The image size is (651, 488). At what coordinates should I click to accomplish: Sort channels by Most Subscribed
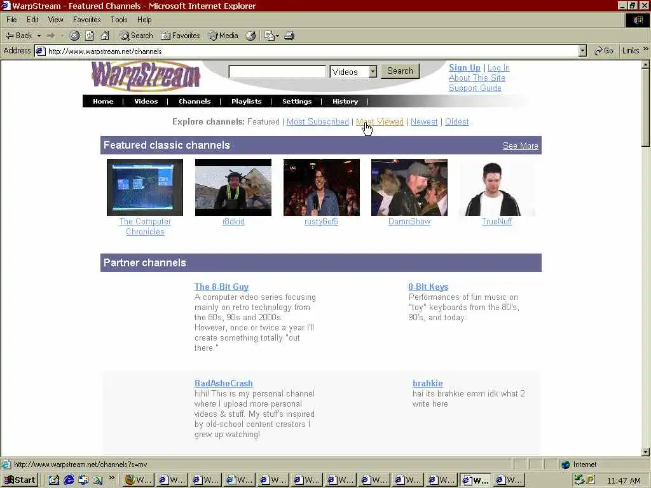318,121
